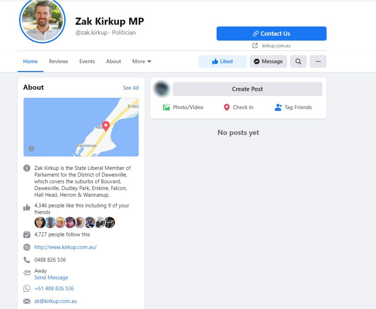Select the Check in pin option
Image resolution: width=376 pixels, height=309 pixels.
pos(238,107)
